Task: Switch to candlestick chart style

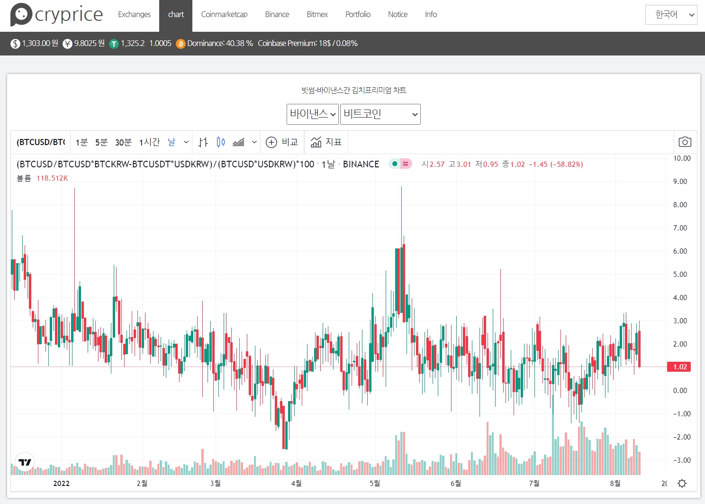Action: [x=221, y=142]
